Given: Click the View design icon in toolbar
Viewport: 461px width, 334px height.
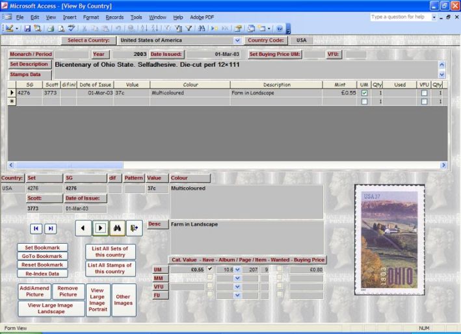Looking at the screenshot, I should (9, 29).
